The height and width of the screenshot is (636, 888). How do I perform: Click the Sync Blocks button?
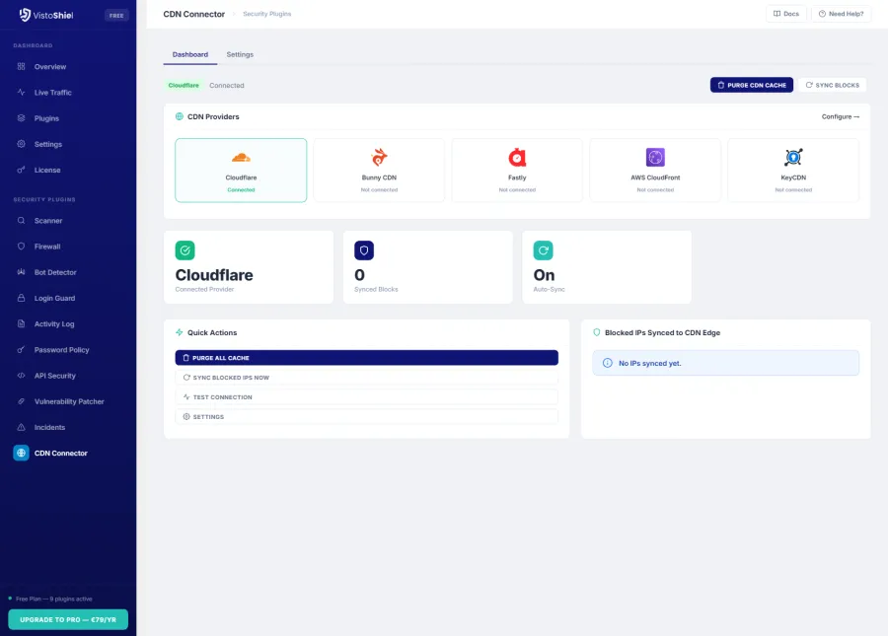(833, 85)
